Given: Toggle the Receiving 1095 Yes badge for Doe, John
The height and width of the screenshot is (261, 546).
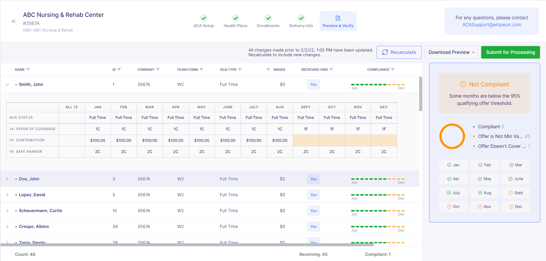Looking at the screenshot, I should pos(314,179).
